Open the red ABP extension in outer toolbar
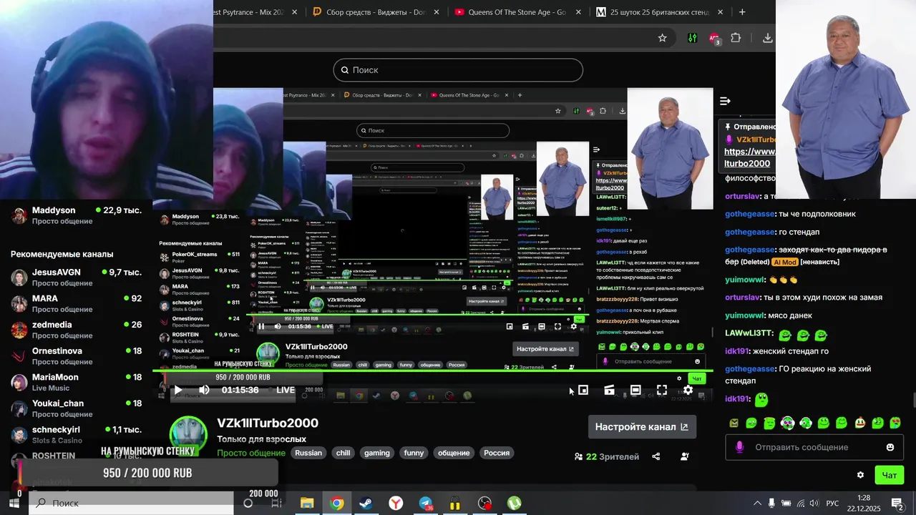Viewport: 916px width, 515px height. click(x=714, y=38)
